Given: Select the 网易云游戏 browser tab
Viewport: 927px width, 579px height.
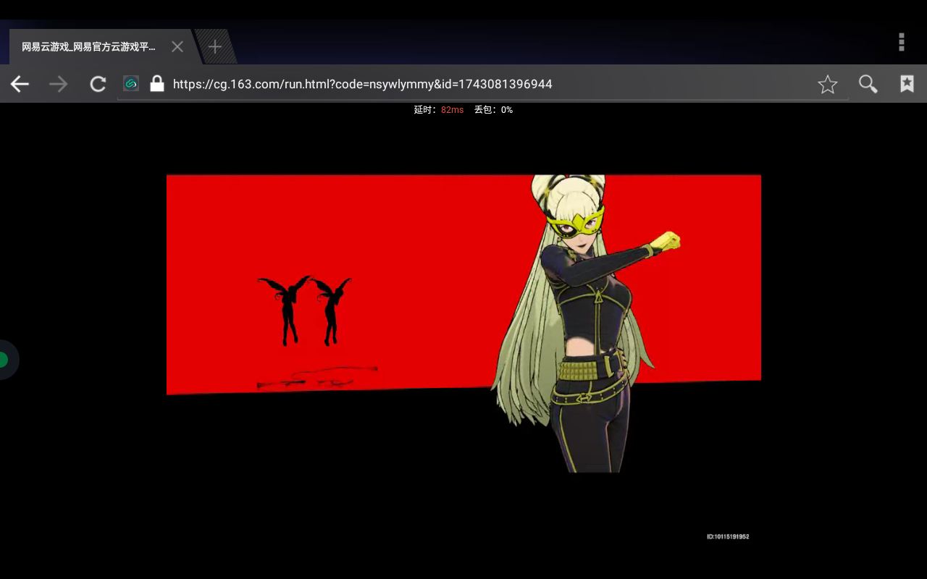Looking at the screenshot, I should click(101, 47).
